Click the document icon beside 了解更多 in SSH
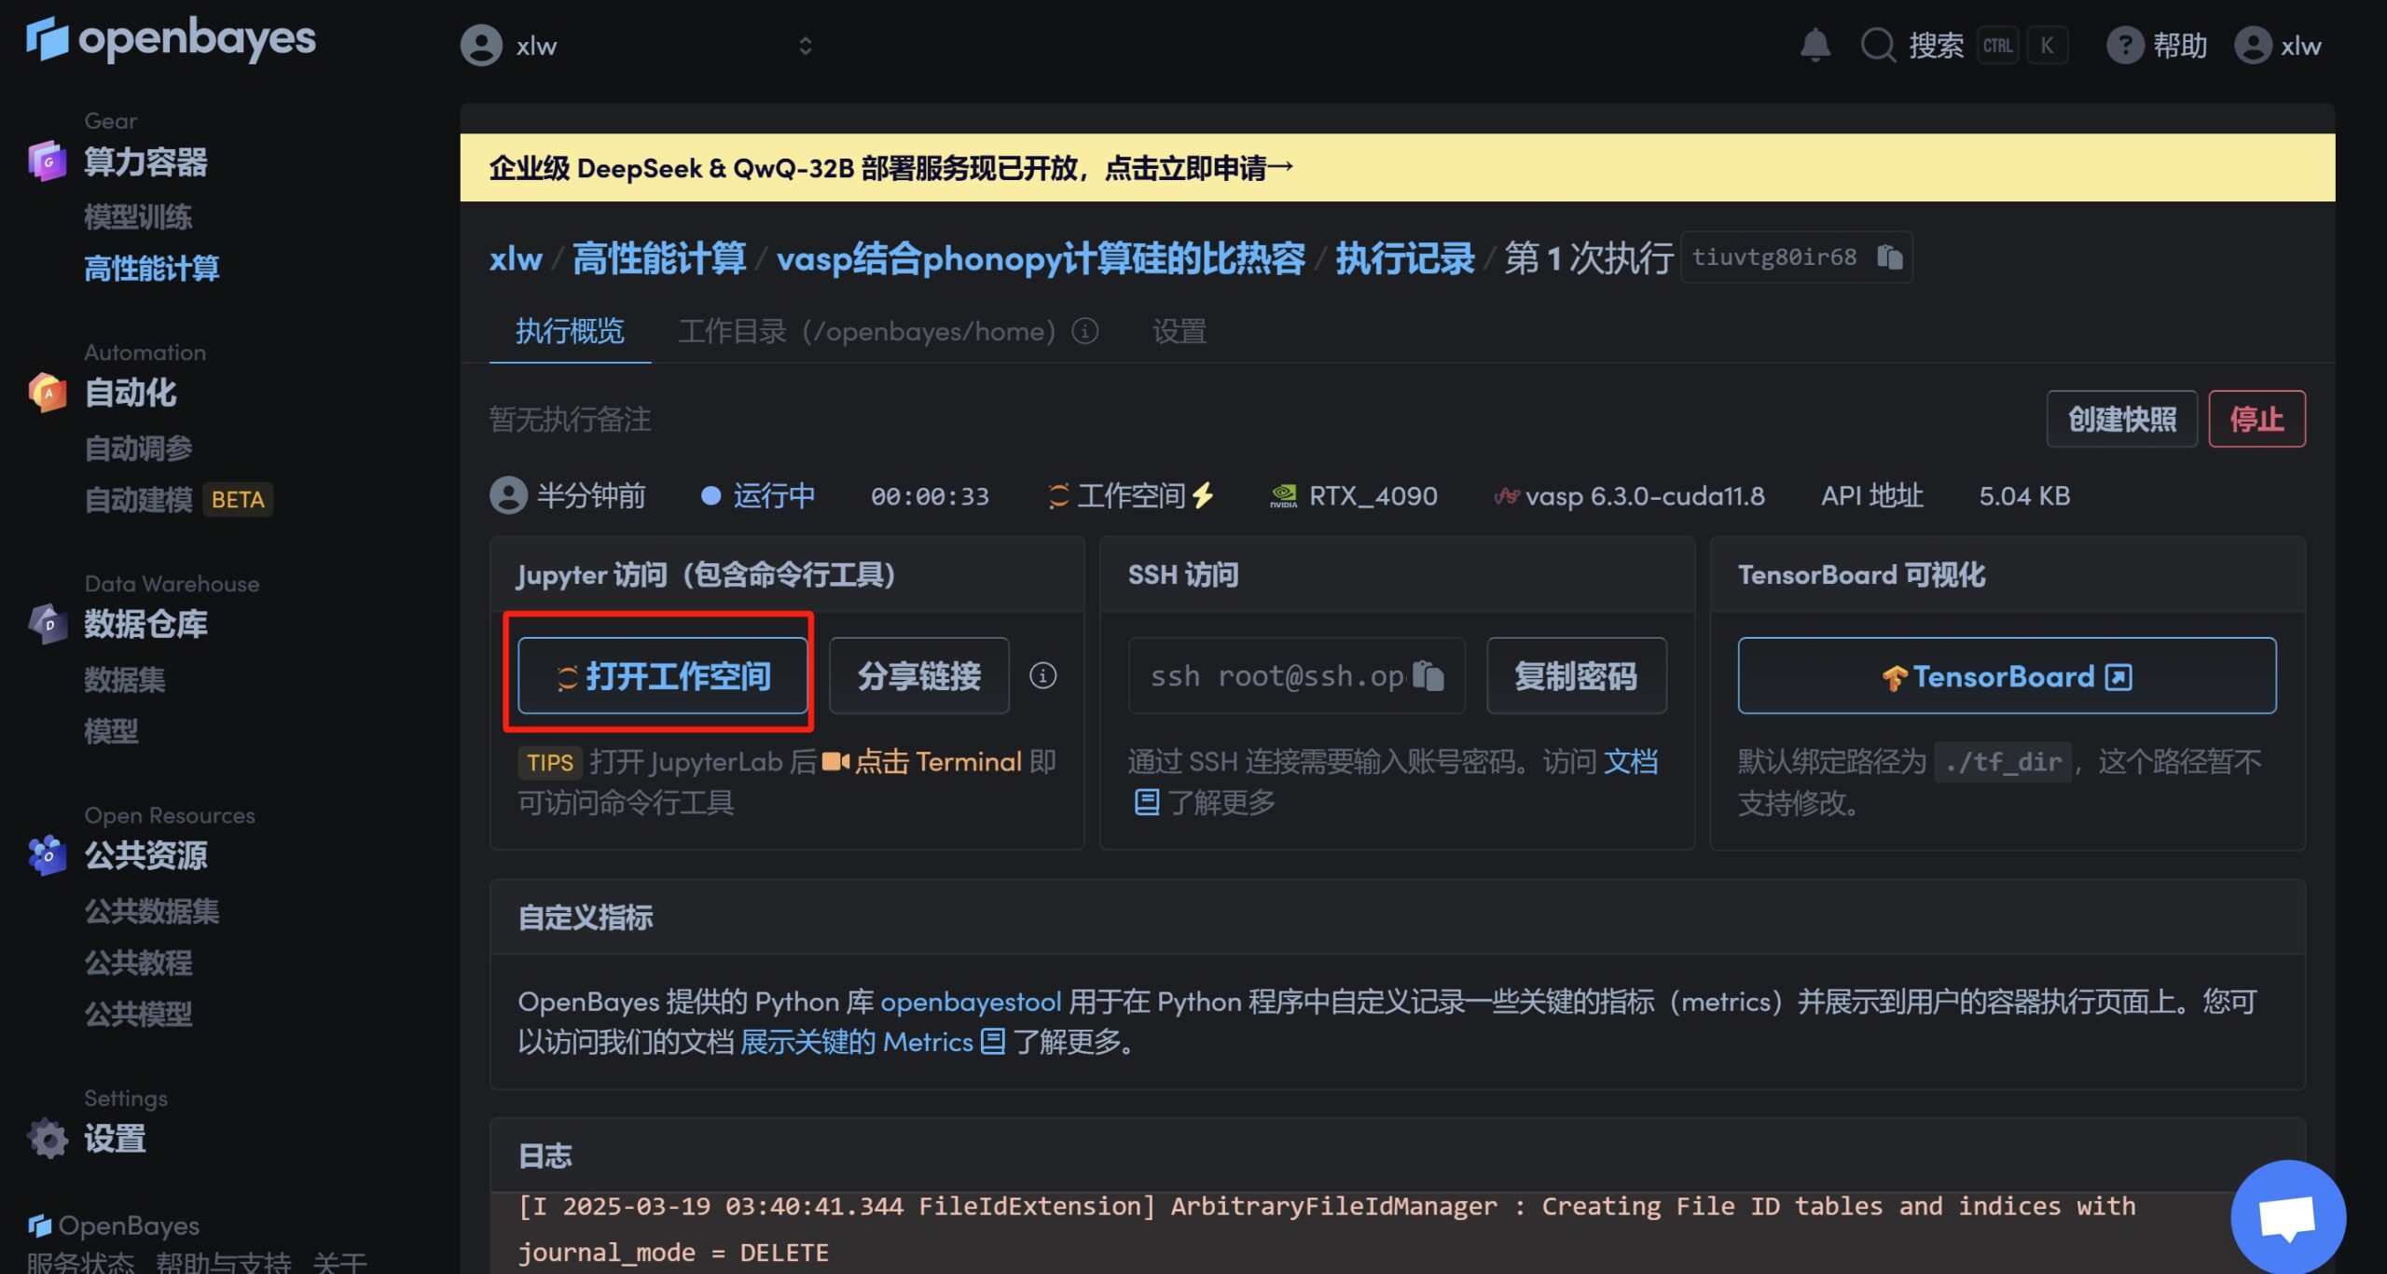This screenshot has width=2387, height=1274. pyautogui.click(x=1146, y=802)
